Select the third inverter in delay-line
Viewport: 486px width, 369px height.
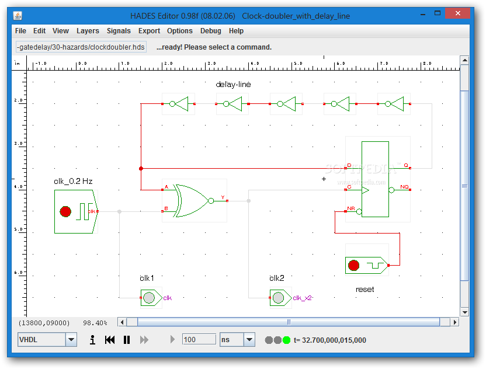286,104
